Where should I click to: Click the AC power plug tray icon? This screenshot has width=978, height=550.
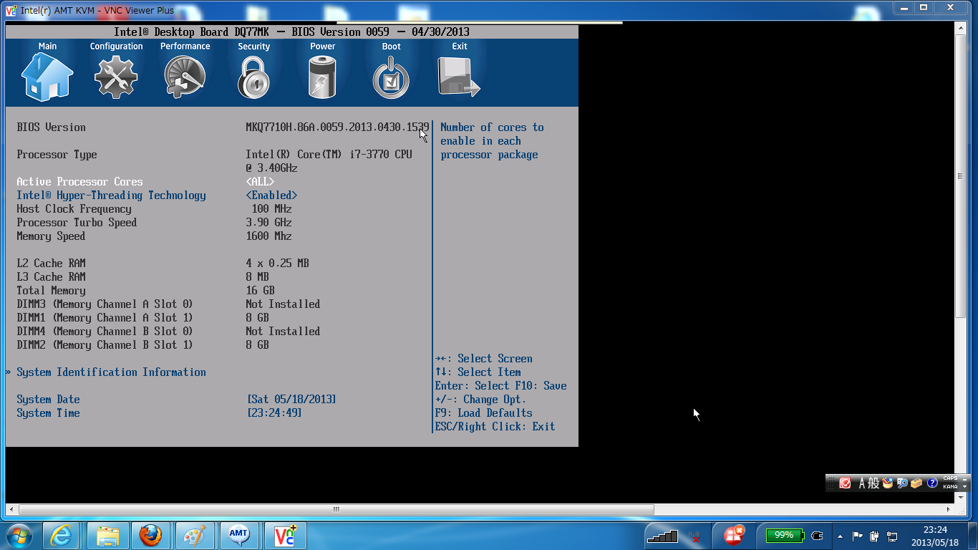(817, 536)
